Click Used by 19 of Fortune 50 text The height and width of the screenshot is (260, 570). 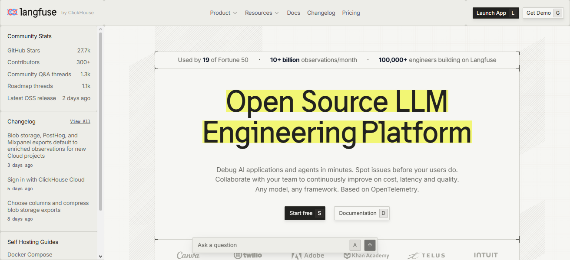click(x=213, y=60)
